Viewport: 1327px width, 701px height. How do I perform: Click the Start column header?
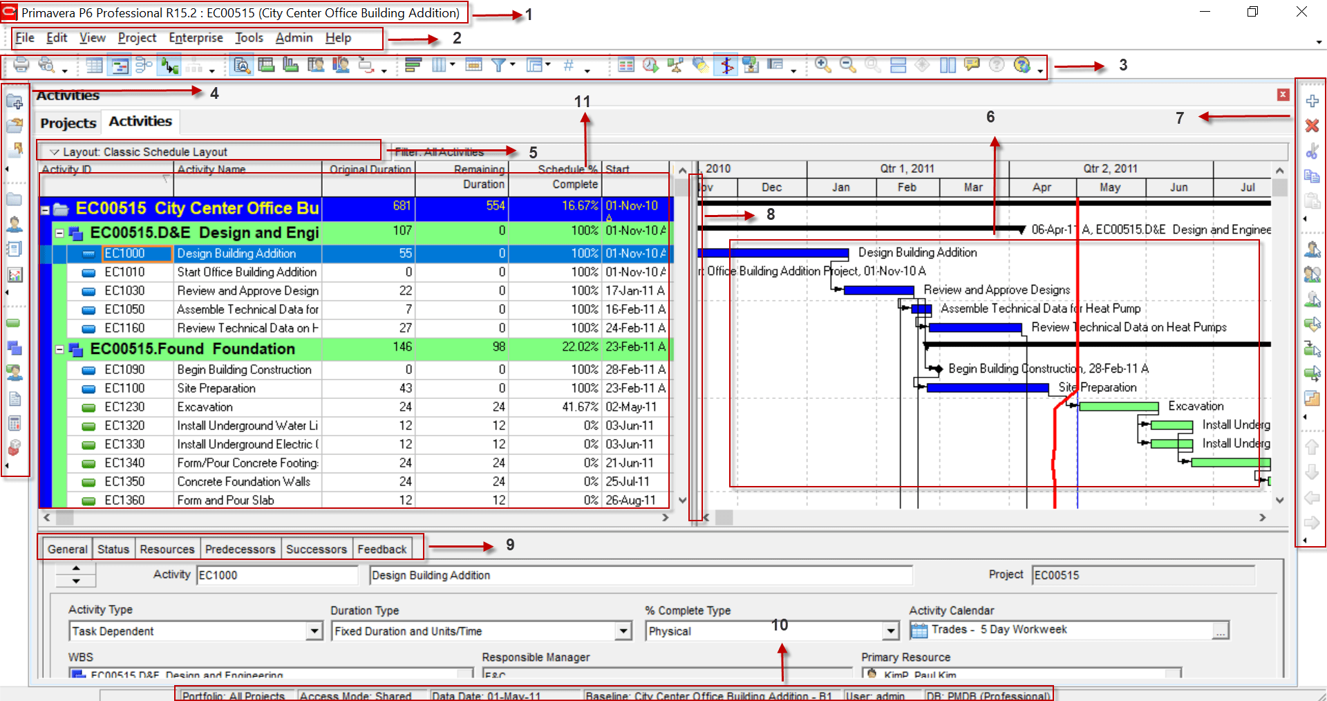(x=636, y=178)
